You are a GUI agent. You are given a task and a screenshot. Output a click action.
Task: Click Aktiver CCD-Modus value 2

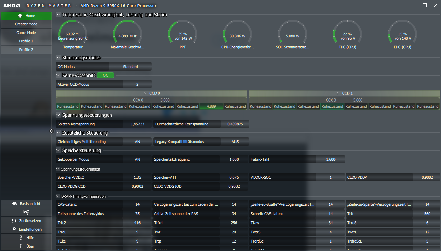pos(137,84)
